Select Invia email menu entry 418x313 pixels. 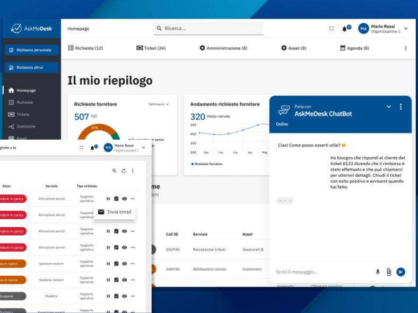click(115, 212)
